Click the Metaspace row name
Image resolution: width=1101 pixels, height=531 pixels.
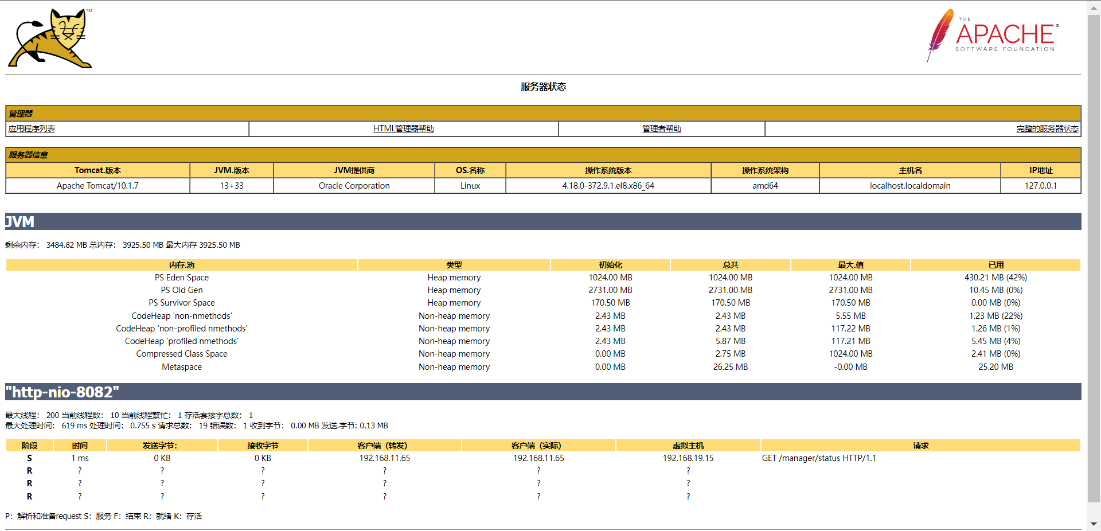pyautogui.click(x=182, y=367)
